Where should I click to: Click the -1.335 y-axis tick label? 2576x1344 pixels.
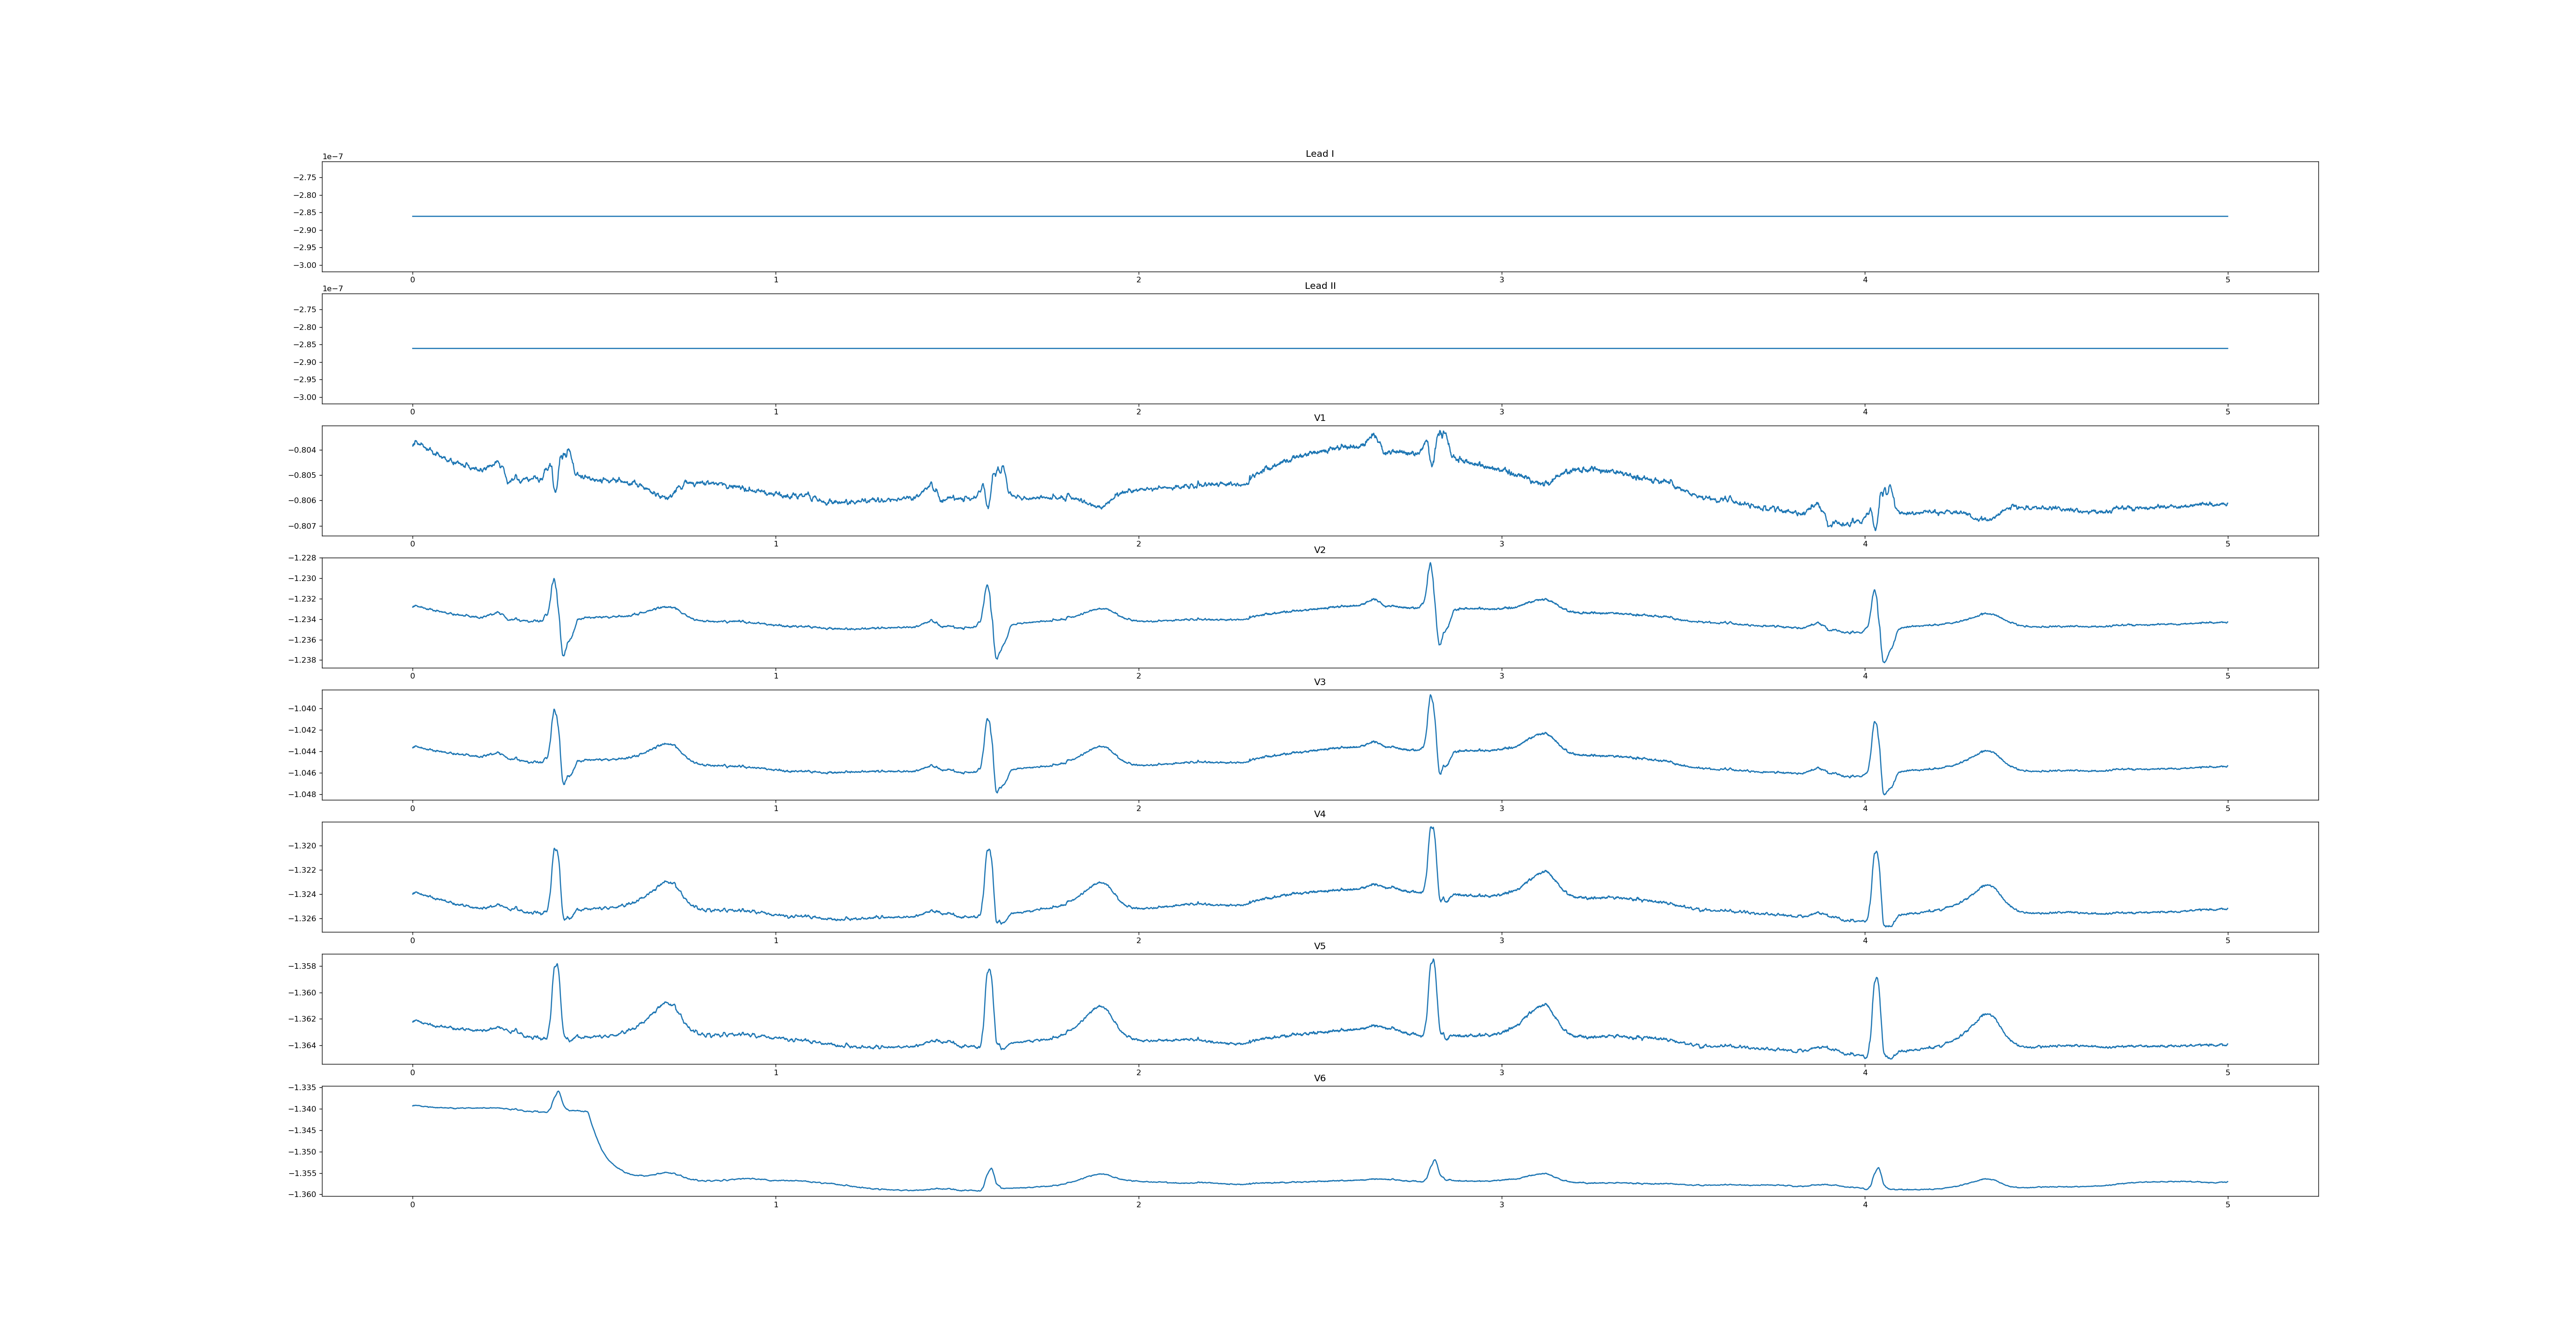[303, 1088]
